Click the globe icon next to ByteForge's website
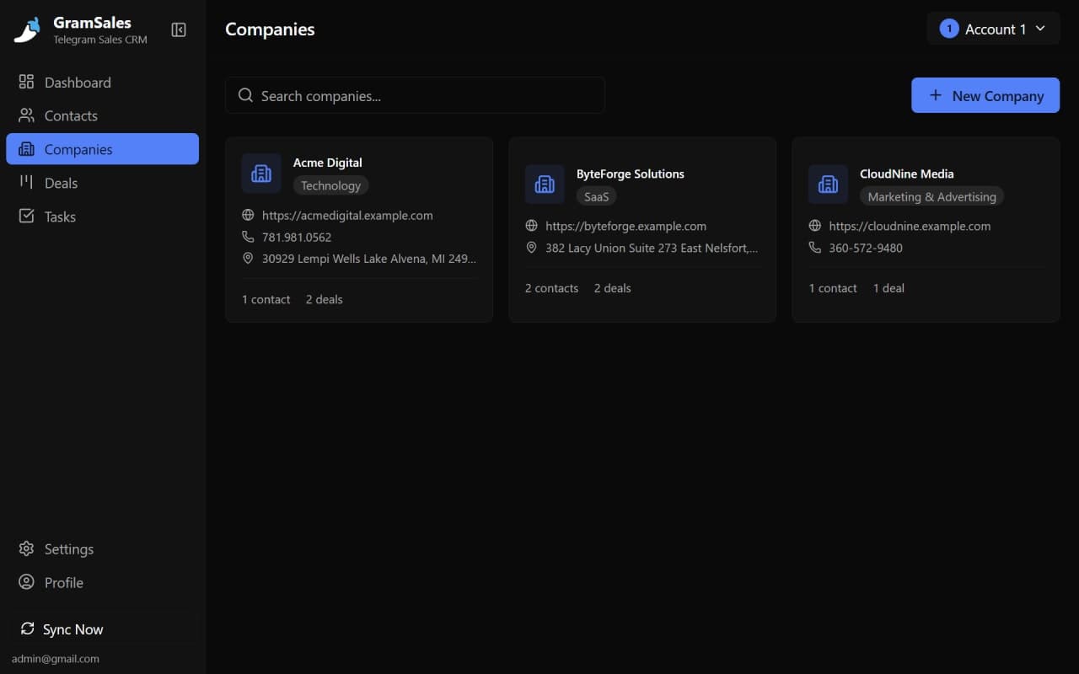 pyautogui.click(x=531, y=226)
